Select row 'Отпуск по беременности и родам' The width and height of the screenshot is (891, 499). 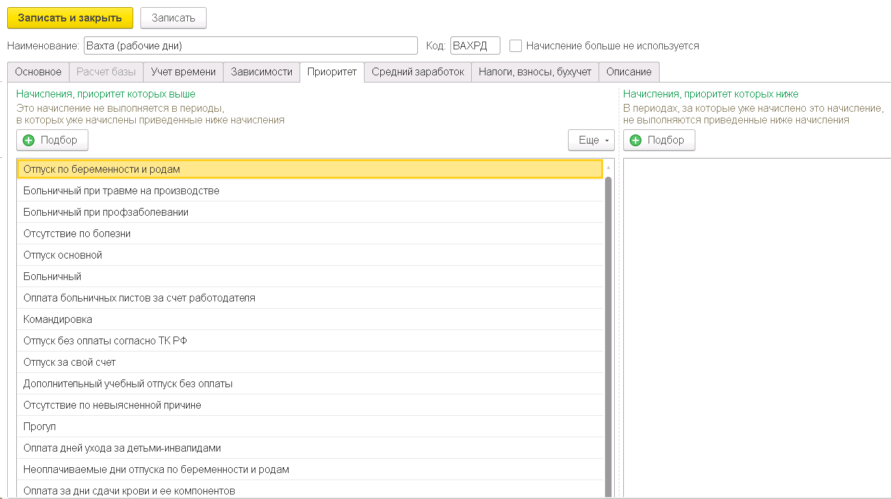tap(310, 169)
